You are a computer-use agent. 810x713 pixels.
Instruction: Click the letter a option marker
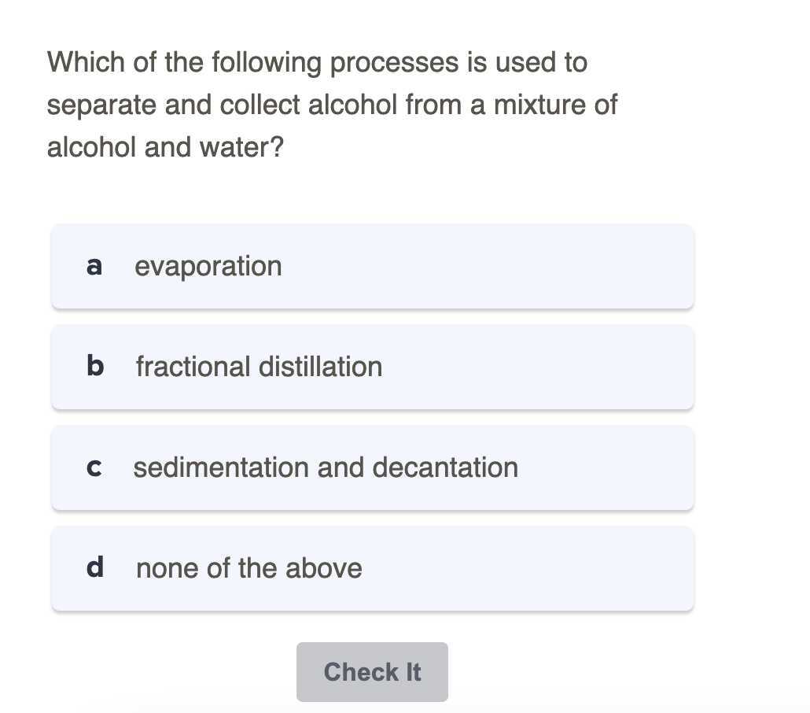pos(94,266)
